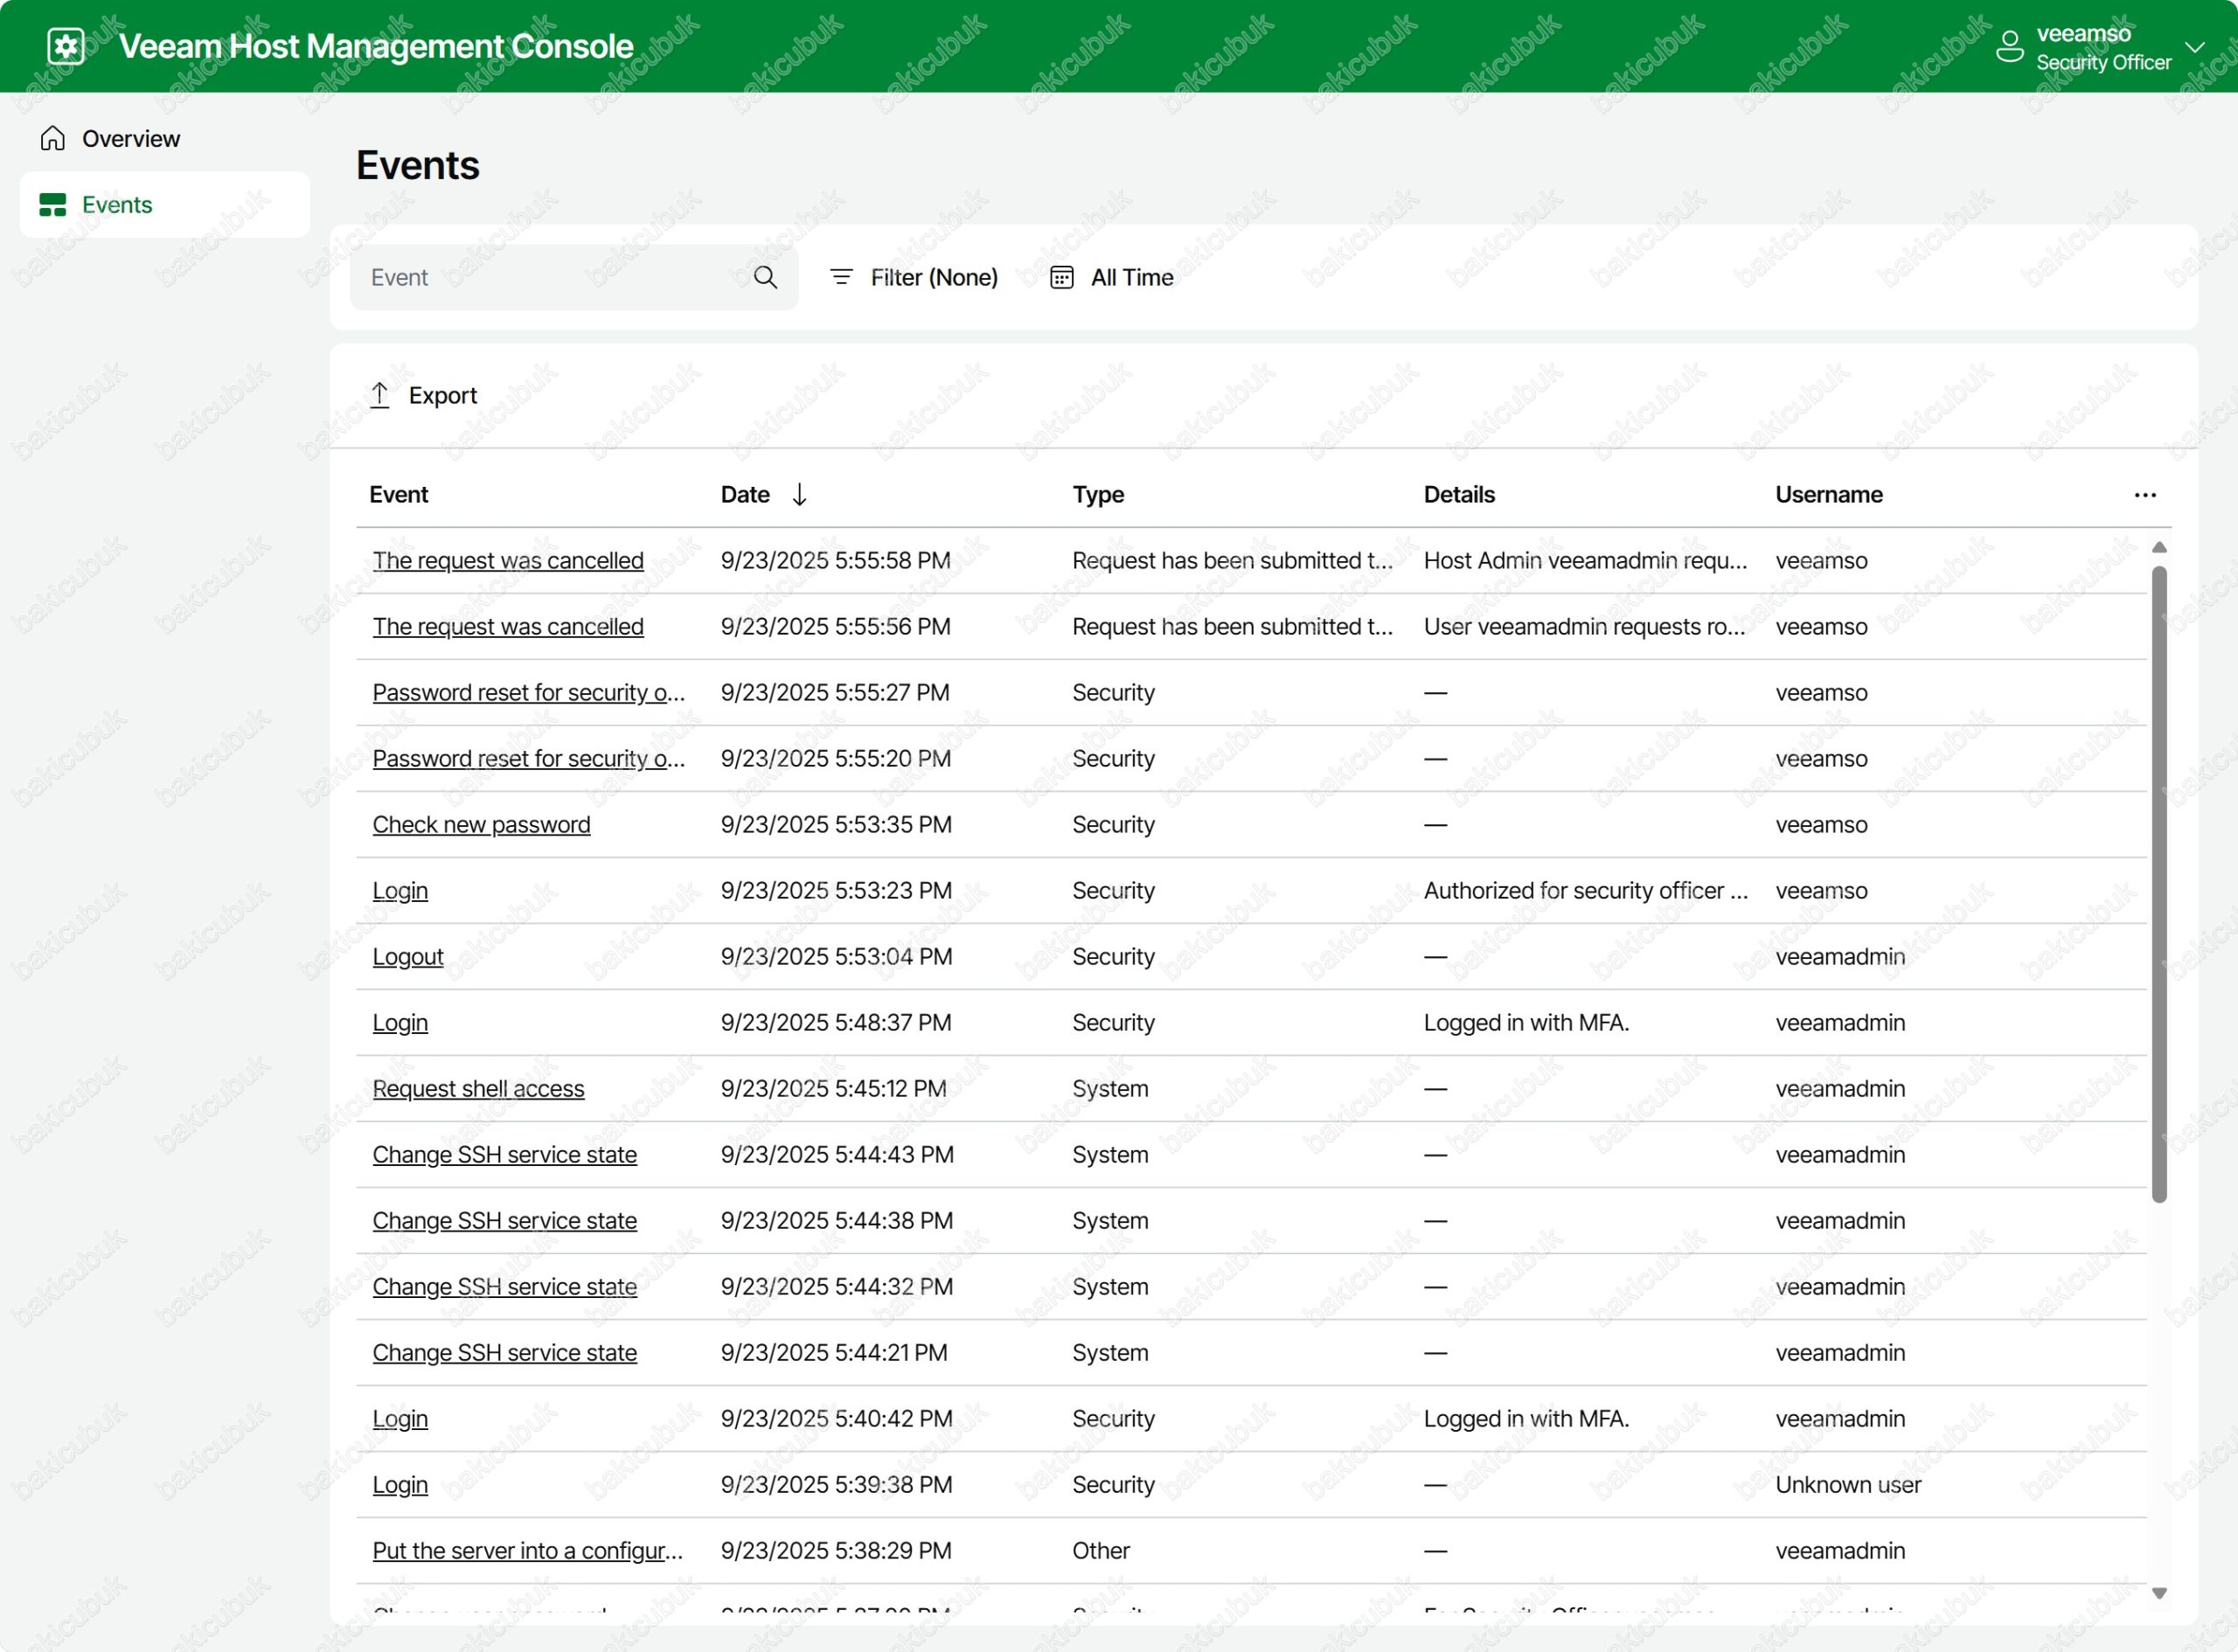Image resolution: width=2238 pixels, height=1652 pixels.
Task: Sort by the Username column header
Action: (x=1828, y=495)
